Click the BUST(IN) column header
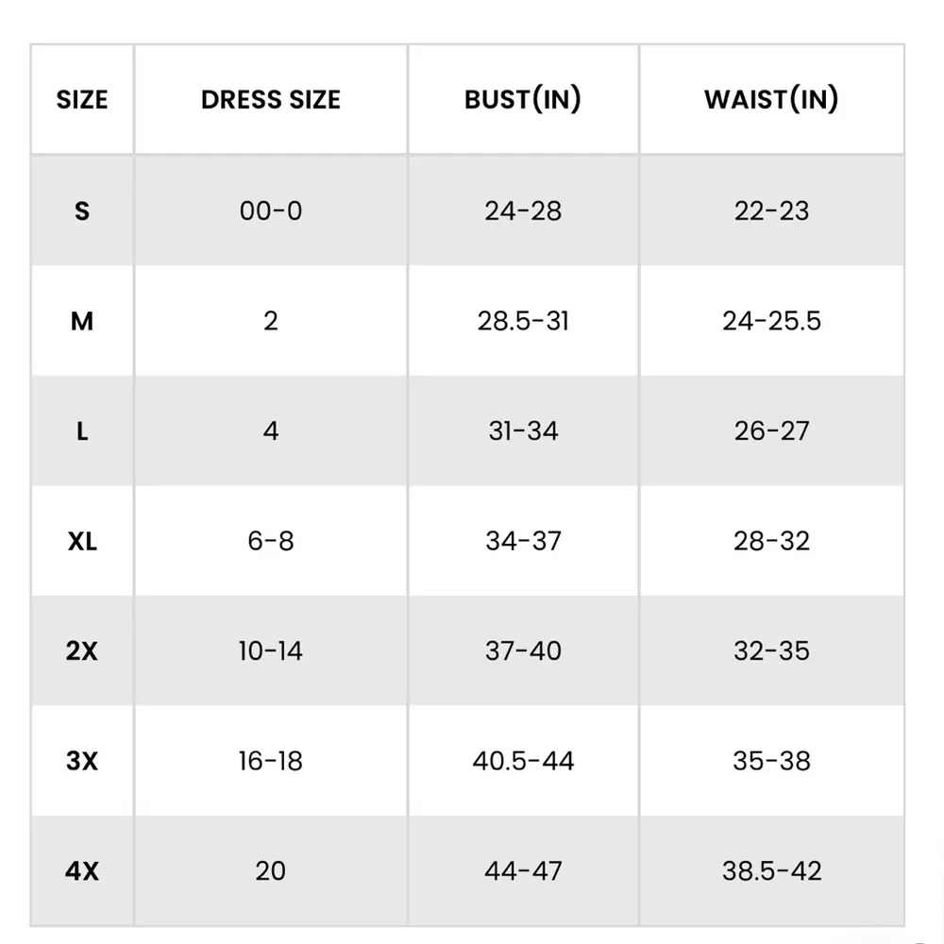The height and width of the screenshot is (944, 944). [x=523, y=99]
